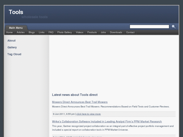Click the Tools site title
This screenshot has width=183, height=137.
coord(16,12)
